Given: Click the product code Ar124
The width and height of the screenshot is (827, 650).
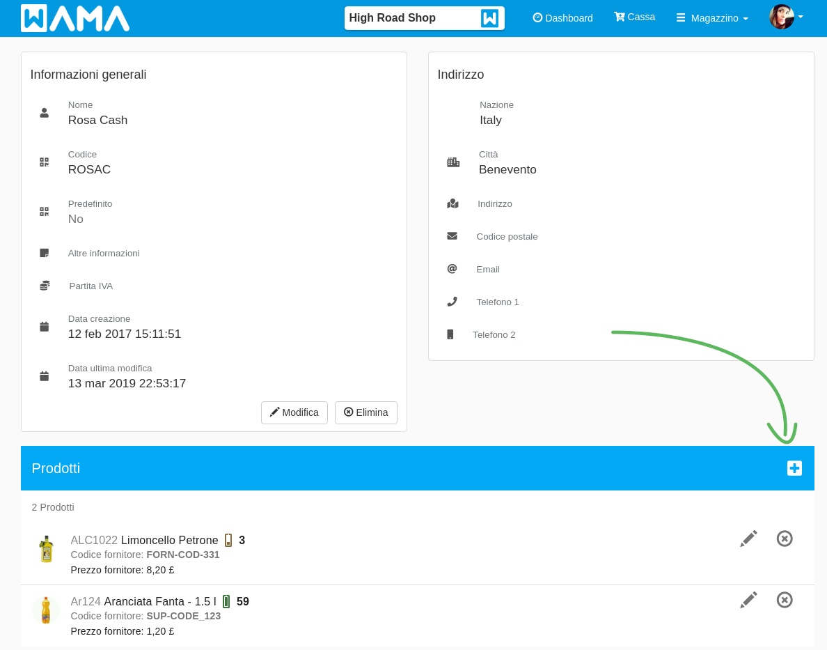Looking at the screenshot, I should coord(86,601).
